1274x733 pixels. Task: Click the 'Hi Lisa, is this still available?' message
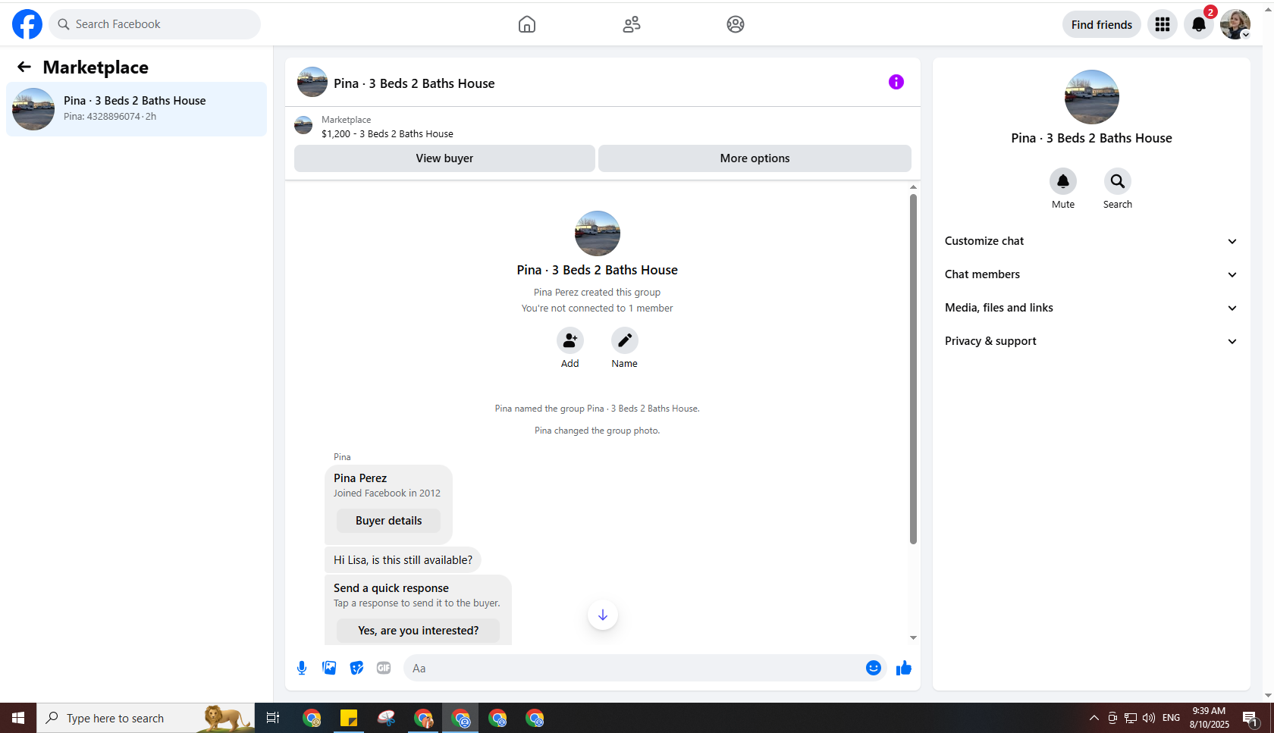(403, 560)
